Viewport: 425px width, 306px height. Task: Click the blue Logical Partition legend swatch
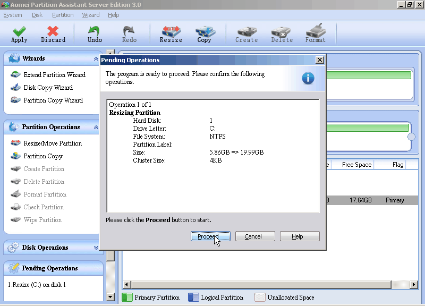pos(193,297)
